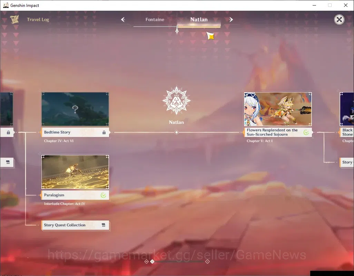Go to next region with right arrow

(x=231, y=20)
